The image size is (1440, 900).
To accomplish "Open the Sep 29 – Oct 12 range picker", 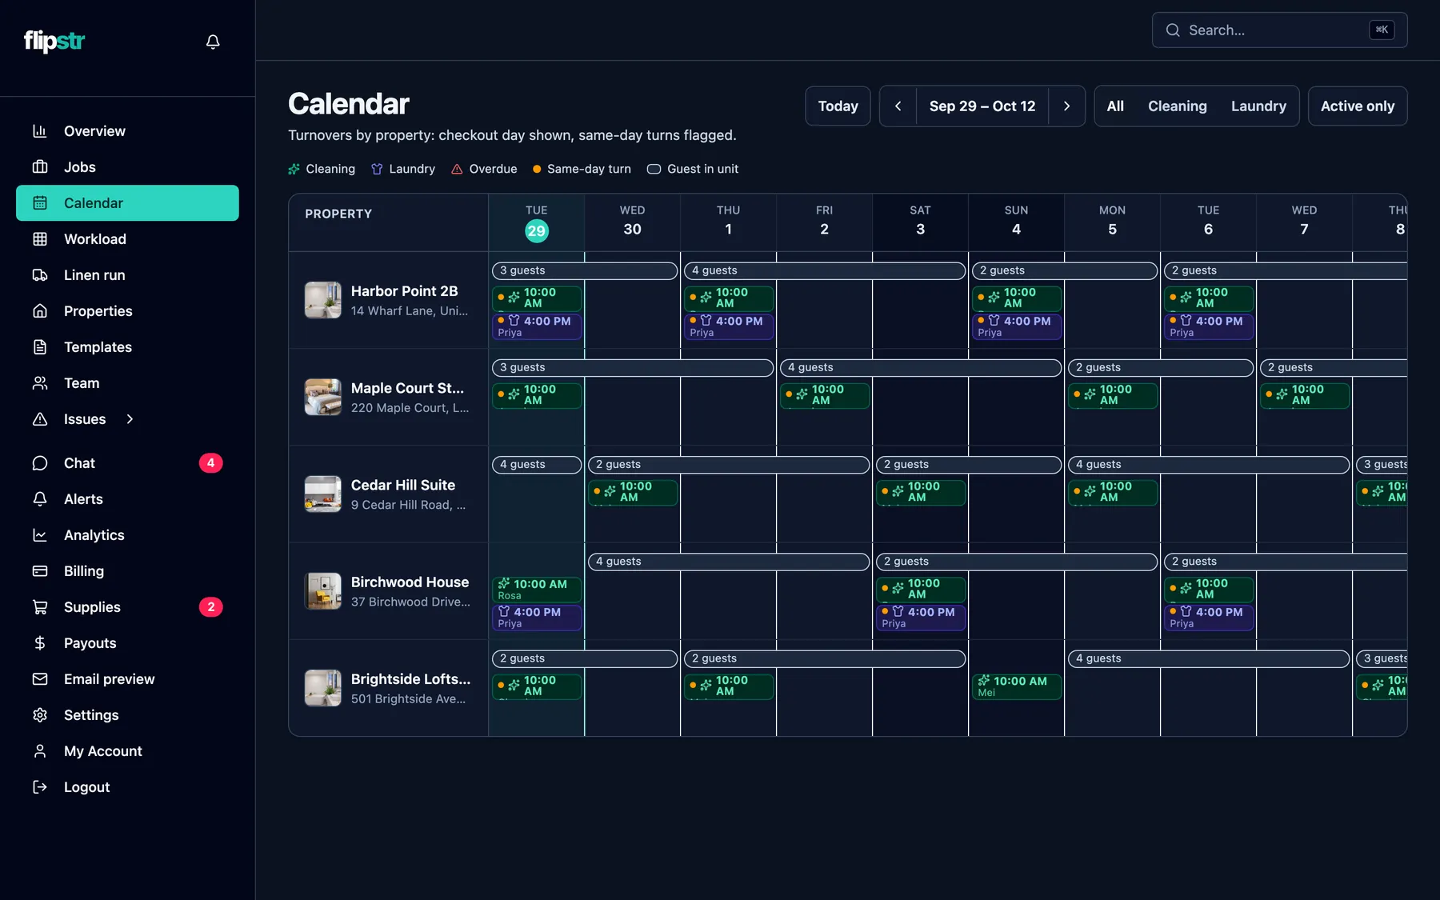I will coord(982,106).
